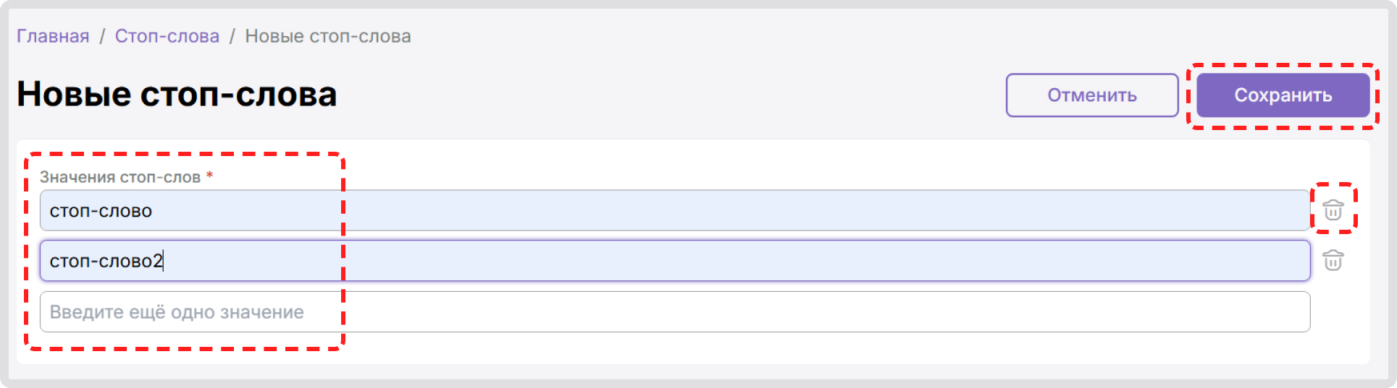1397x388 pixels.
Task: Delete the first value 'стоп-слово' with its trash icon
Action: click(x=1333, y=210)
